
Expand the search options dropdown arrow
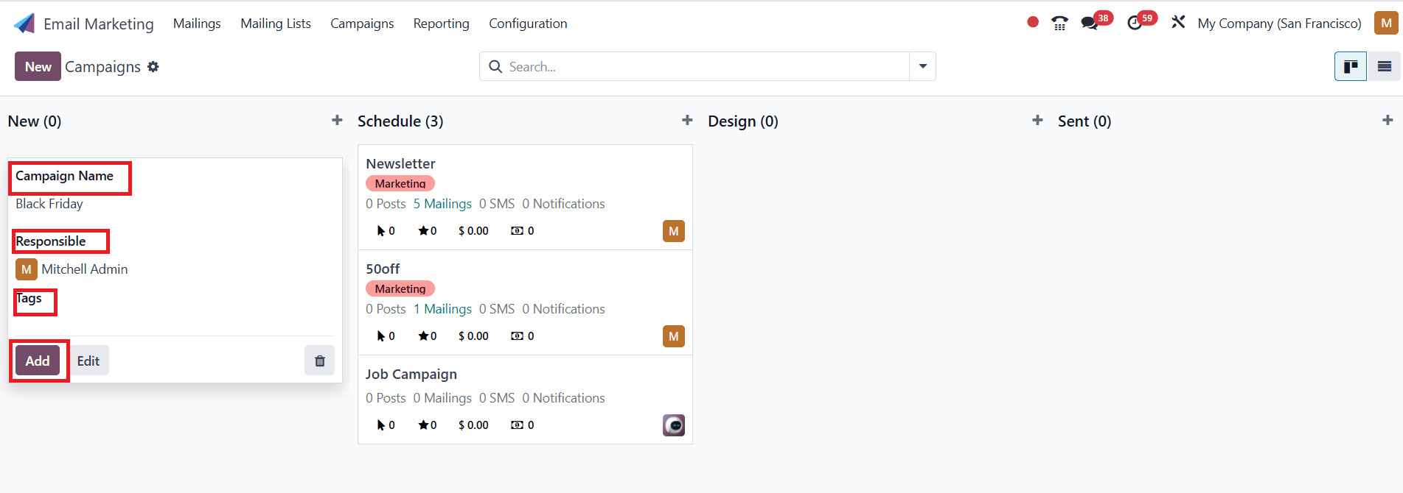922,66
